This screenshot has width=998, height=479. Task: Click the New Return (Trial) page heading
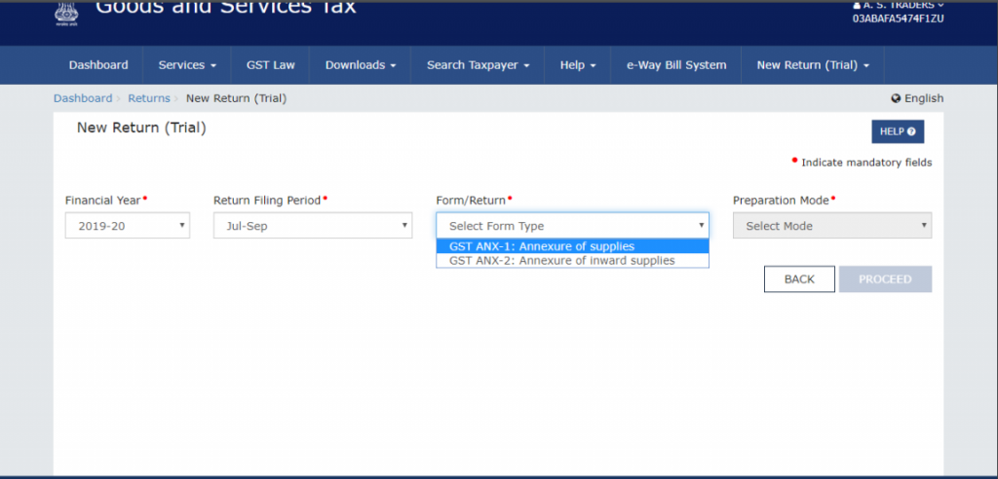(x=141, y=128)
